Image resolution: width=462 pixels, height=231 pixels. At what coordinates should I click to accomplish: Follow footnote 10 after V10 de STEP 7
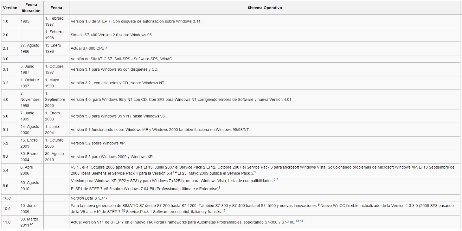click(123, 210)
